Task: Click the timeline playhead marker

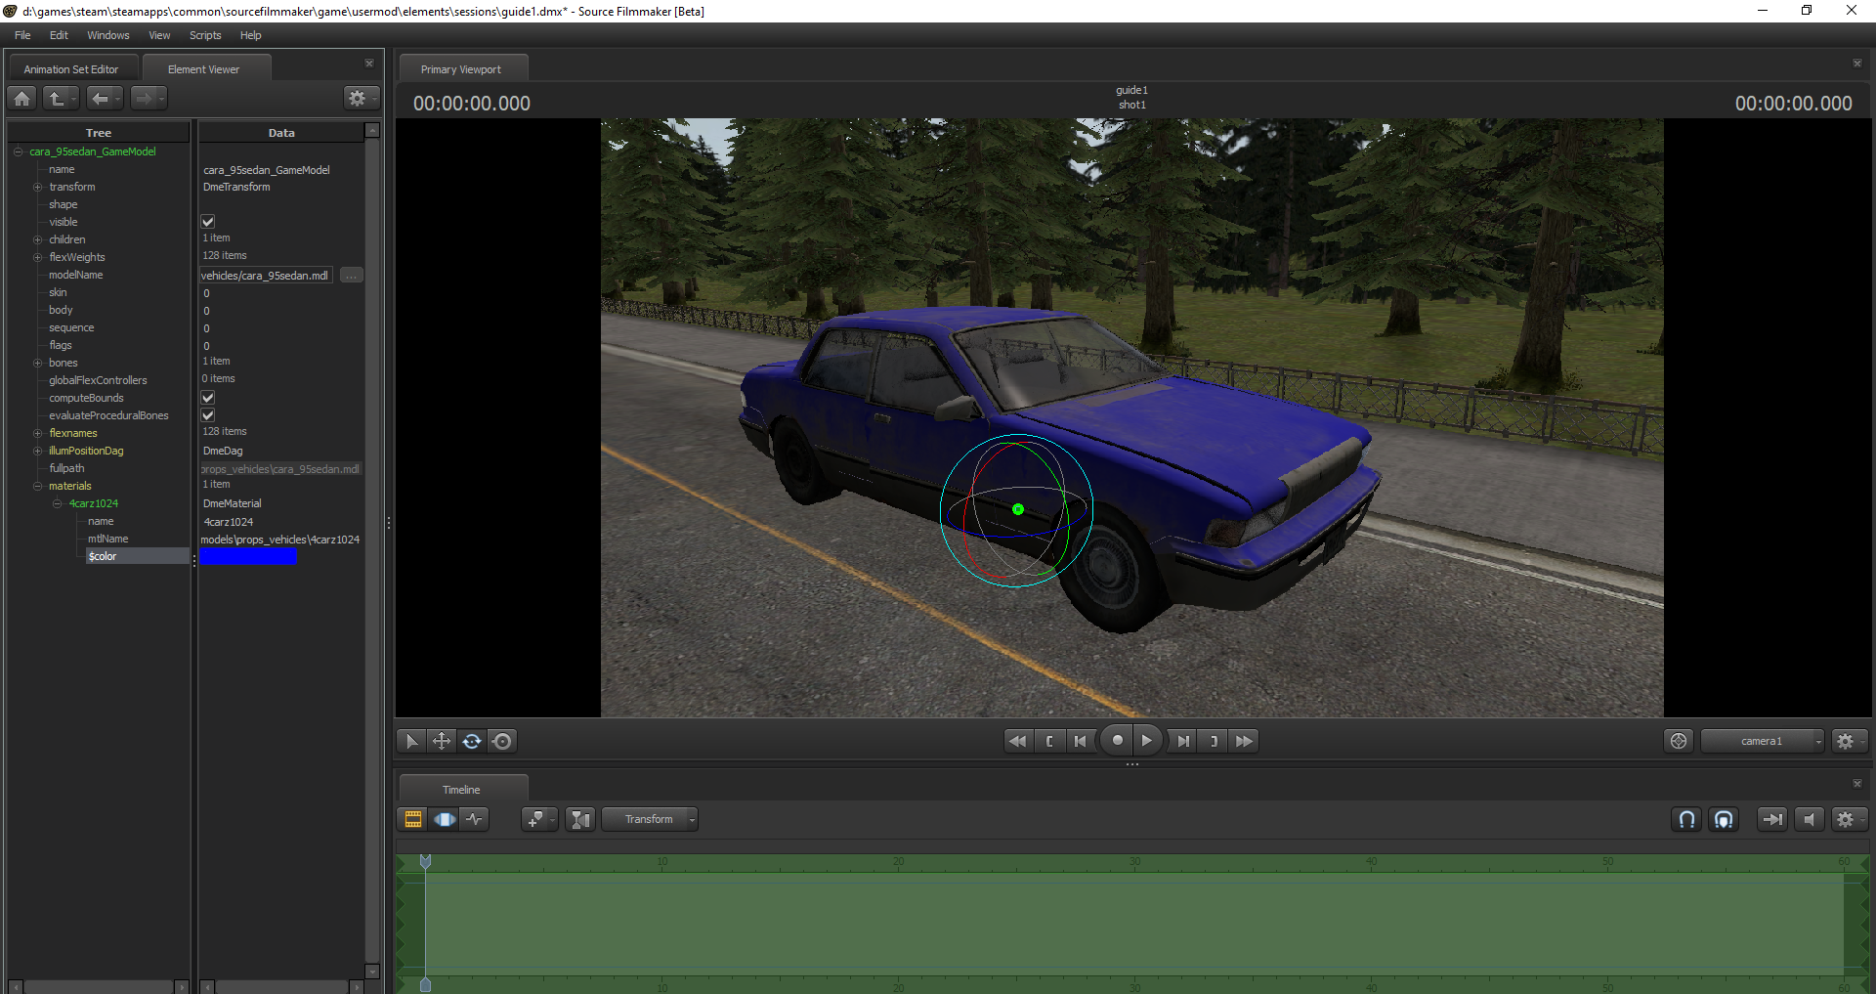Action: pos(425,861)
